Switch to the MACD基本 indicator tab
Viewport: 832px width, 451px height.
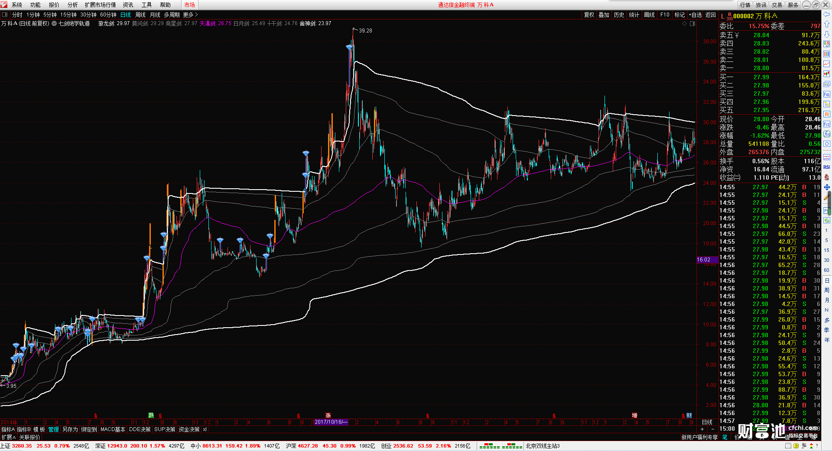pos(113,429)
